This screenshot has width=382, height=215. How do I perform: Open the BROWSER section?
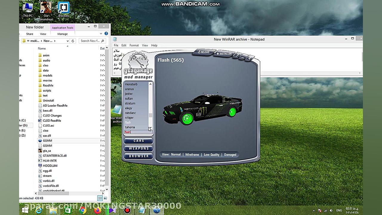tap(138, 156)
